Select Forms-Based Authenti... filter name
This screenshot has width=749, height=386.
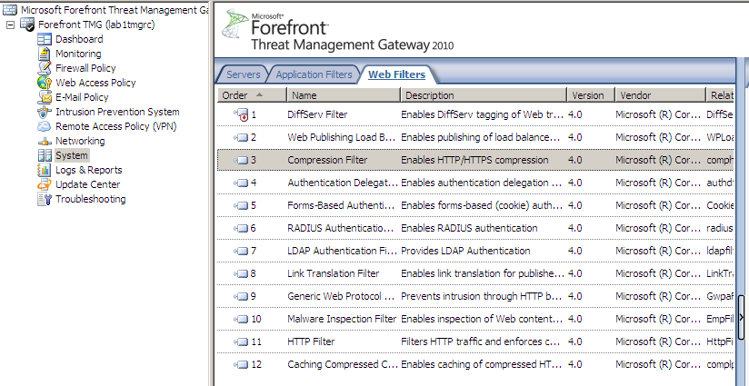341,205
